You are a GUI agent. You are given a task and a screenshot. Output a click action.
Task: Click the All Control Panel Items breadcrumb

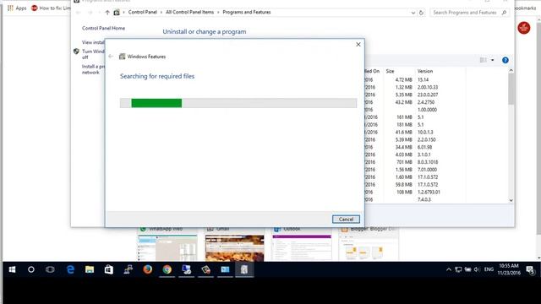(x=189, y=12)
